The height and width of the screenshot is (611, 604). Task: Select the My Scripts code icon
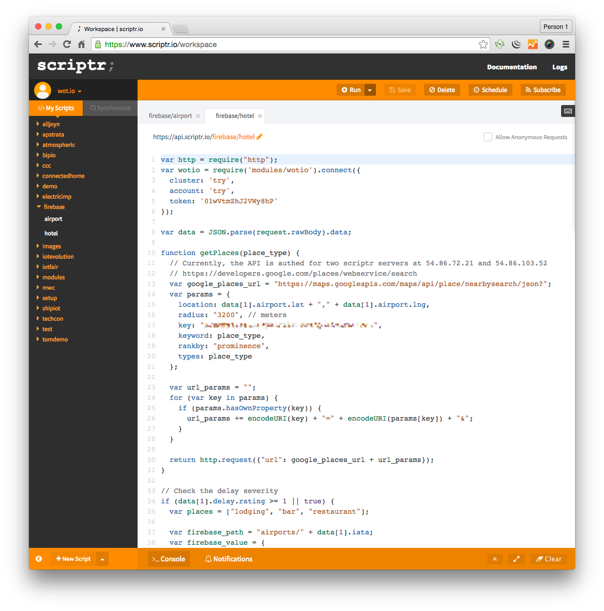click(40, 108)
